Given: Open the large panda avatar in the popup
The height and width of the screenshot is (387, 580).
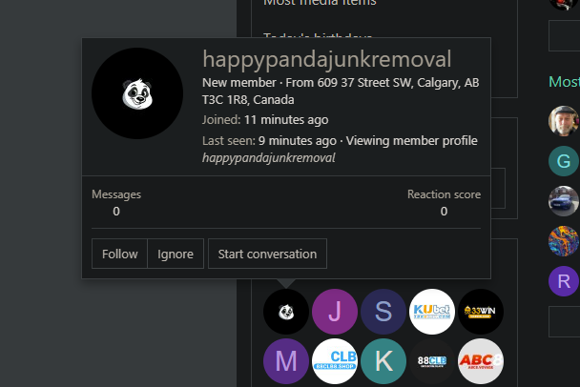Looking at the screenshot, I should (137, 93).
